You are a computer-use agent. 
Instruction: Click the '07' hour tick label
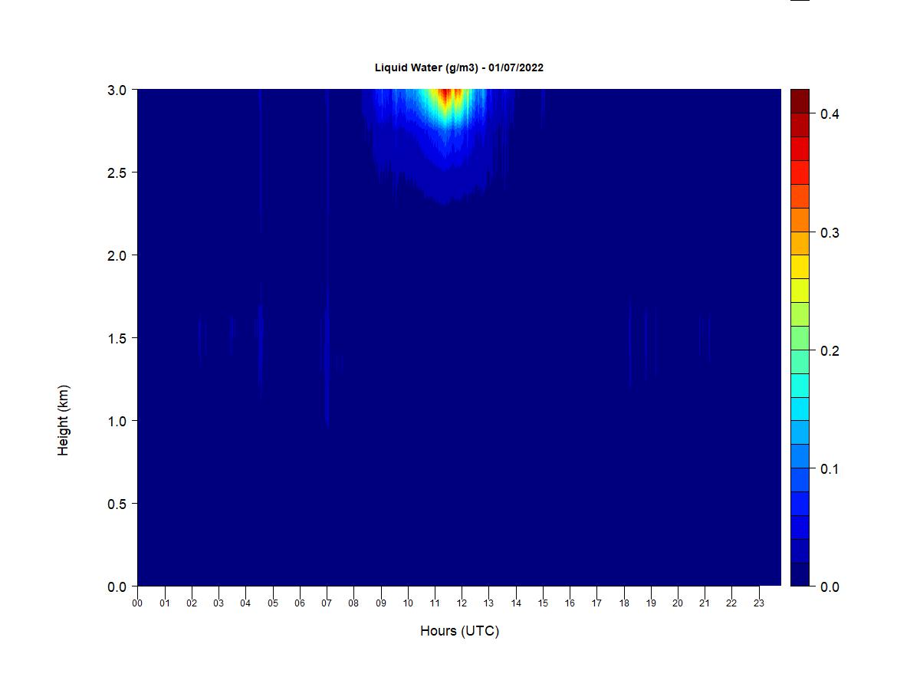pos(327,603)
